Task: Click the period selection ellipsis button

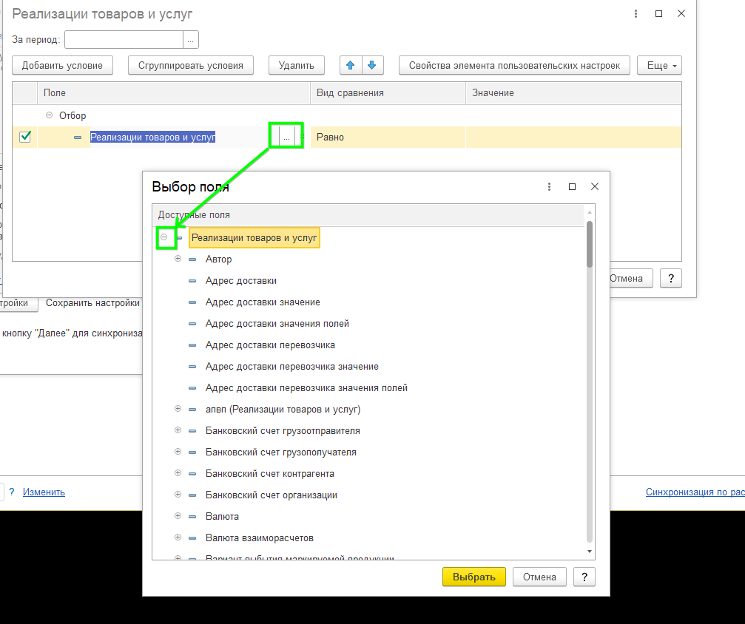Action: pyautogui.click(x=191, y=40)
